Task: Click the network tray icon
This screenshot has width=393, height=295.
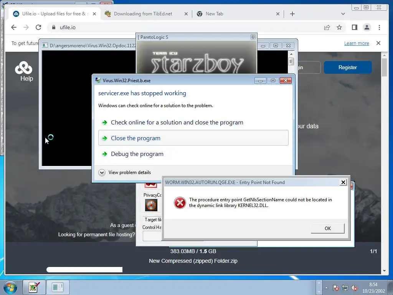Action: tap(345, 288)
